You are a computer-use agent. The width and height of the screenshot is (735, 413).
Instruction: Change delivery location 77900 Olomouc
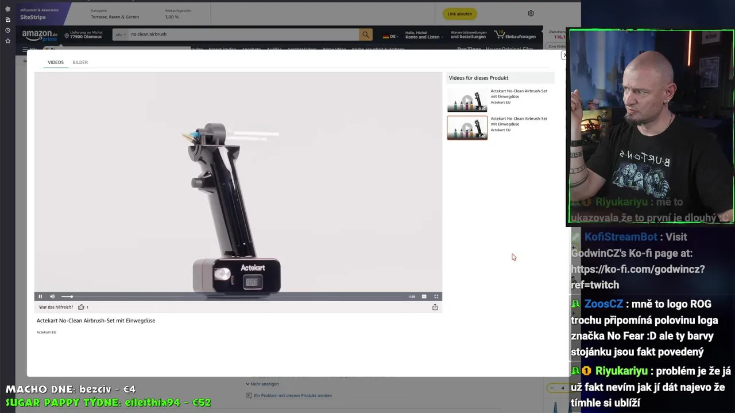click(x=83, y=35)
